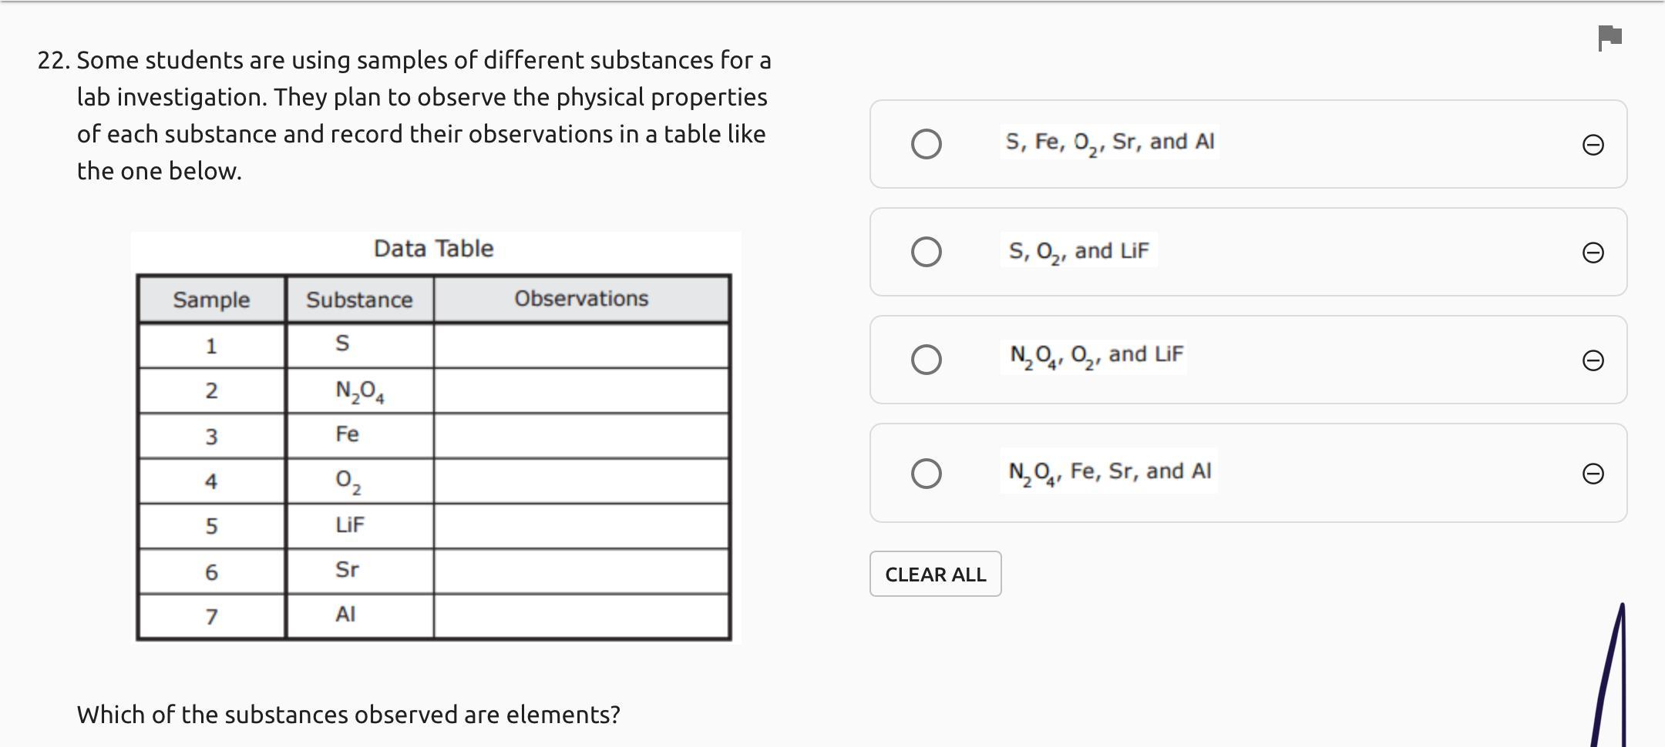Click the answer text N2O4, Fe, Sr, and Al
The image size is (1665, 747).
pyautogui.click(x=1109, y=471)
